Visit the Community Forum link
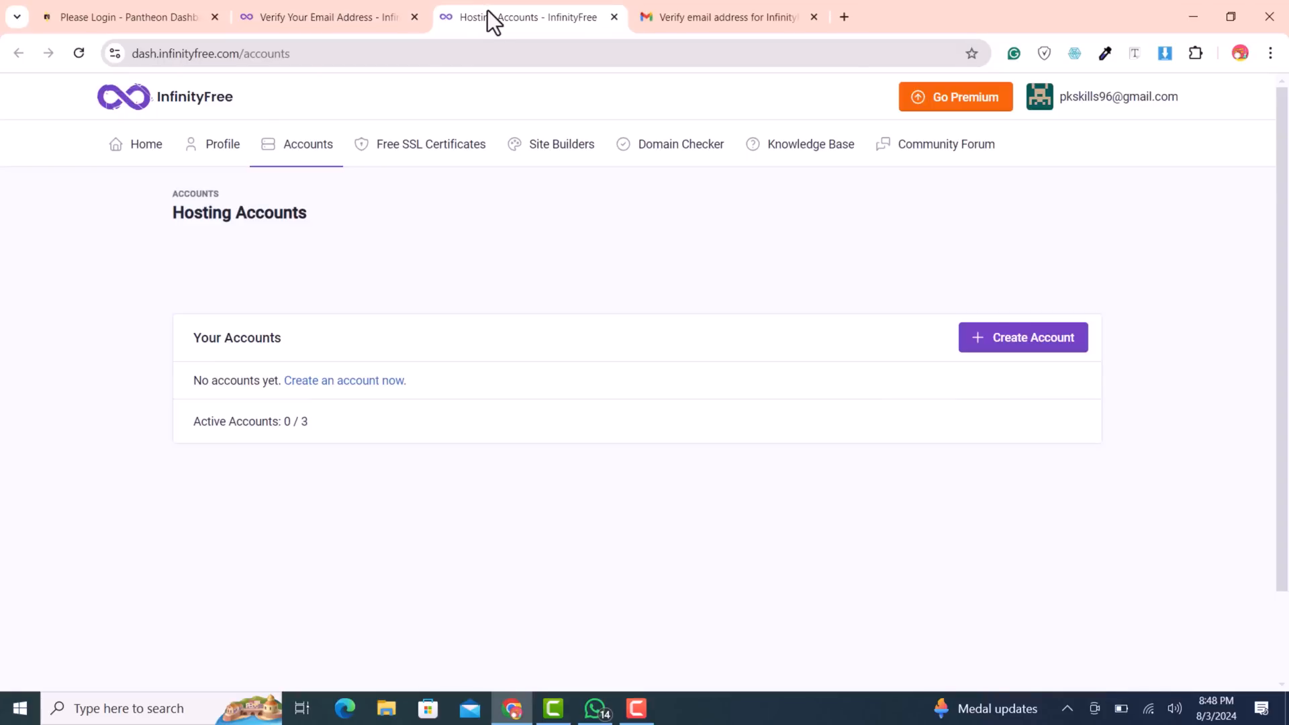1289x725 pixels. [x=935, y=144]
